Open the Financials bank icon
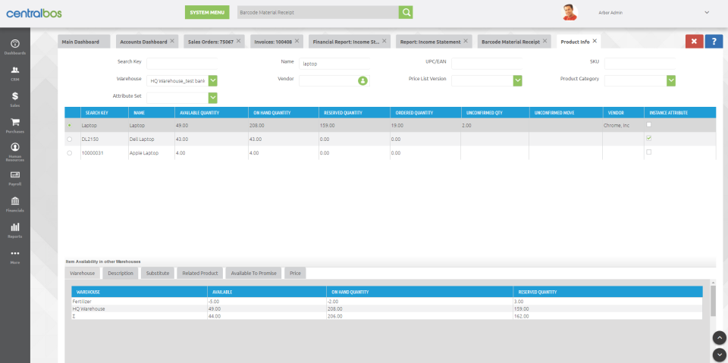Viewport: 728px width, 363px height. click(15, 201)
